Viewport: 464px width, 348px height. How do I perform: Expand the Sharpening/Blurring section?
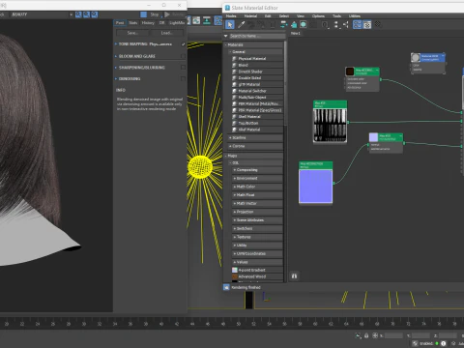[x=116, y=68]
